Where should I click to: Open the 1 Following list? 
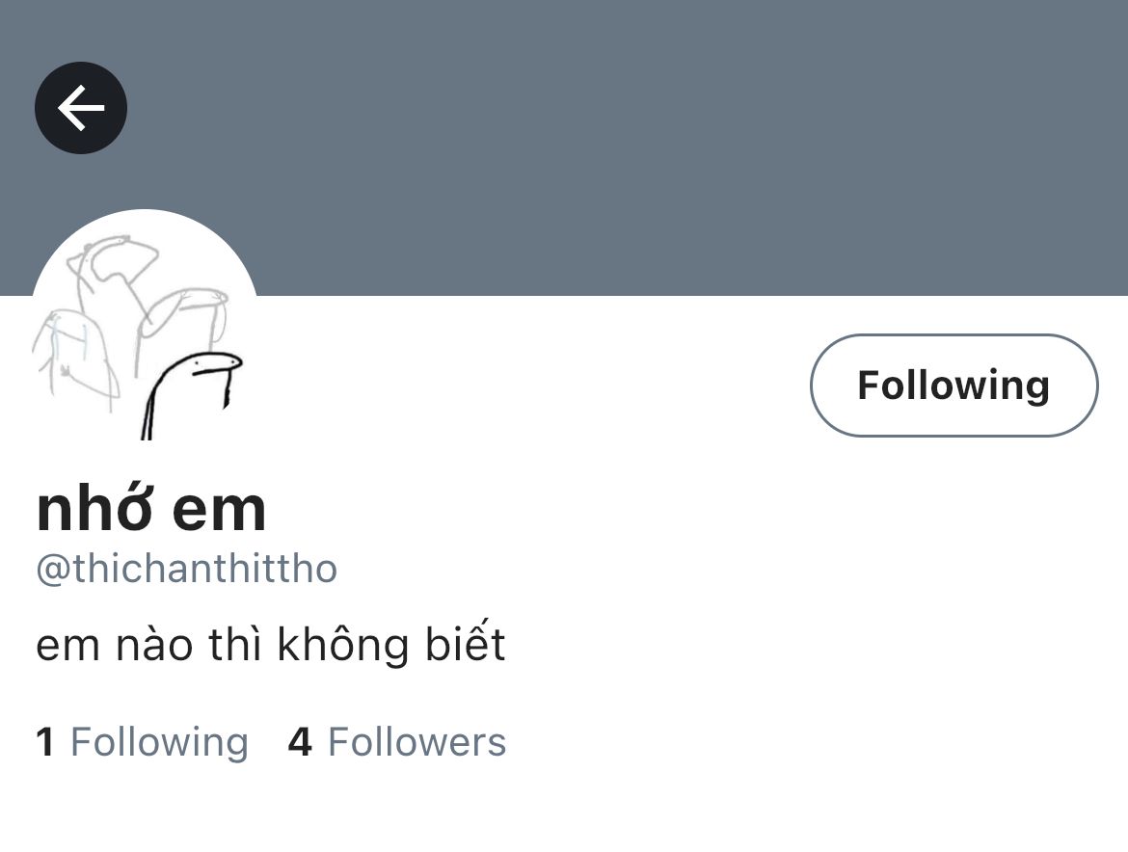[x=143, y=742]
